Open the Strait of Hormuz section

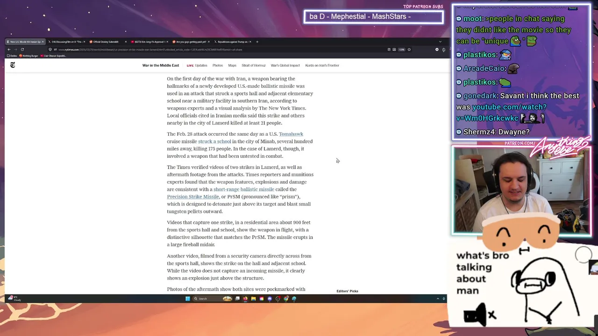[x=254, y=65]
